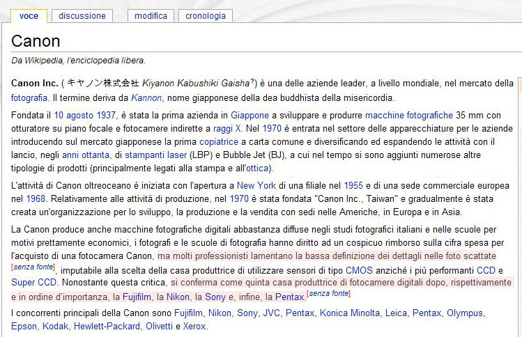Follow the ottica link

click(257, 168)
